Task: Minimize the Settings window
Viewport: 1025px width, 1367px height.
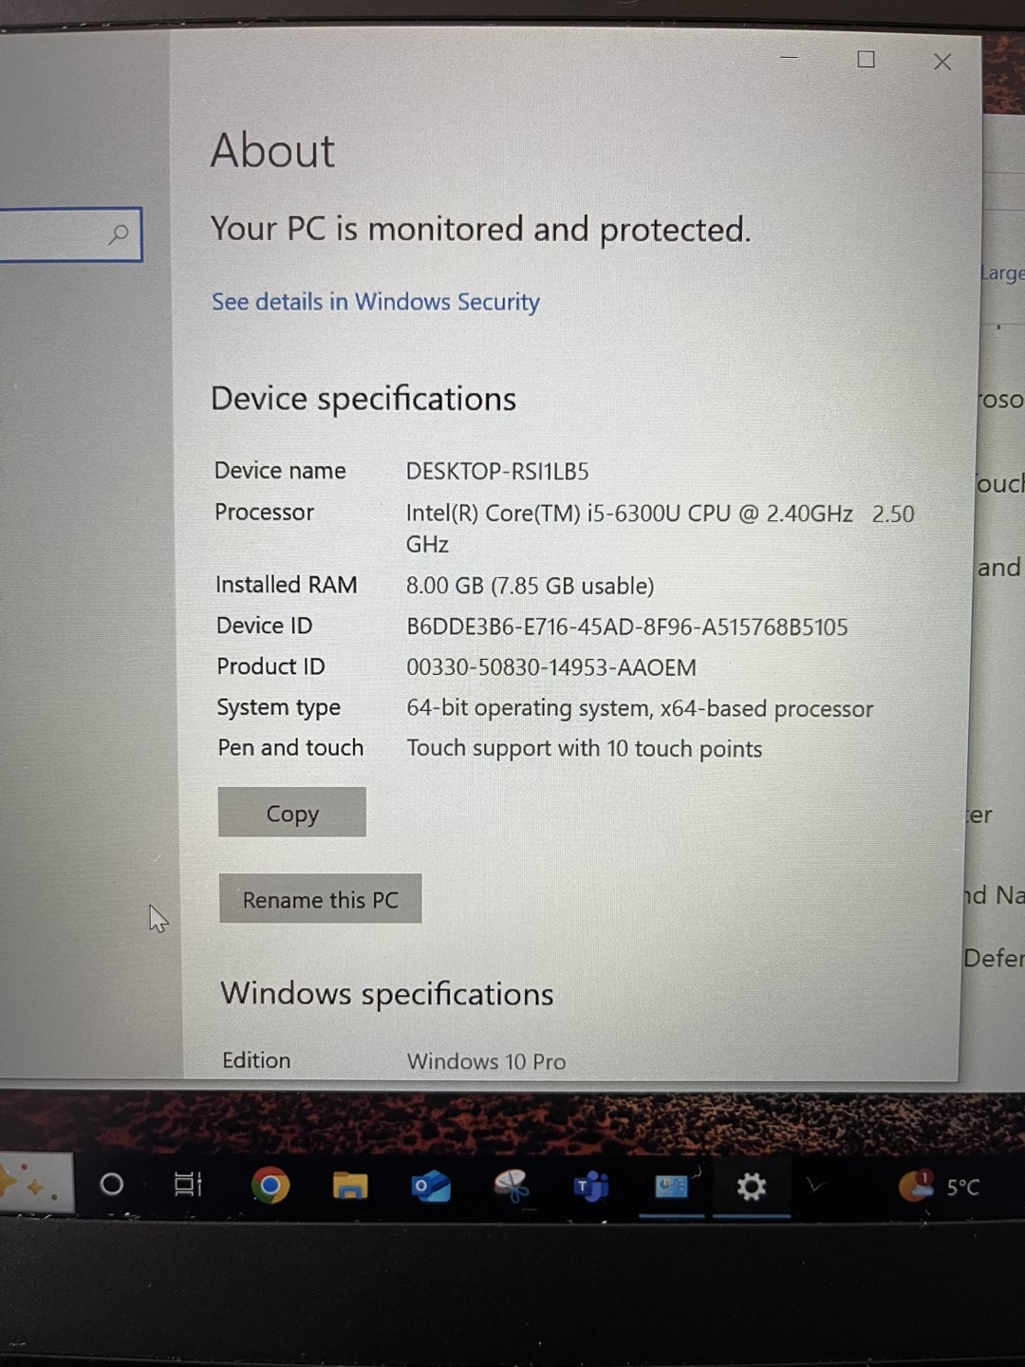Action: click(789, 57)
